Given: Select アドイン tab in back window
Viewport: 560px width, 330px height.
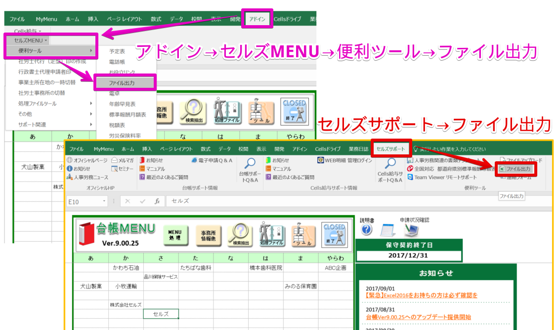Looking at the screenshot, I should tap(257, 19).
